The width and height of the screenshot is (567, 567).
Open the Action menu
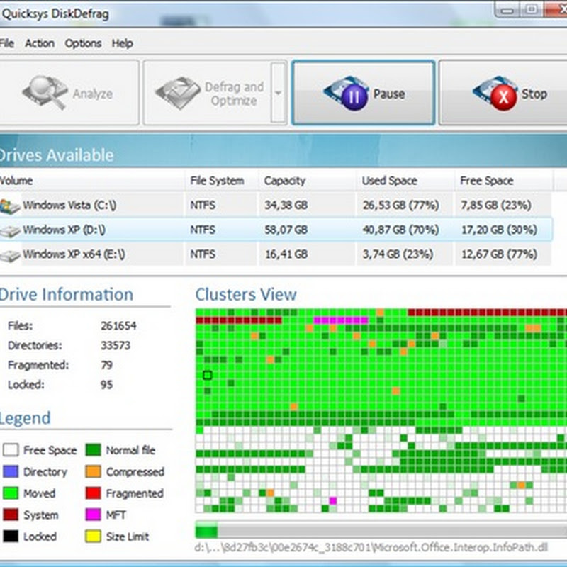tap(40, 43)
